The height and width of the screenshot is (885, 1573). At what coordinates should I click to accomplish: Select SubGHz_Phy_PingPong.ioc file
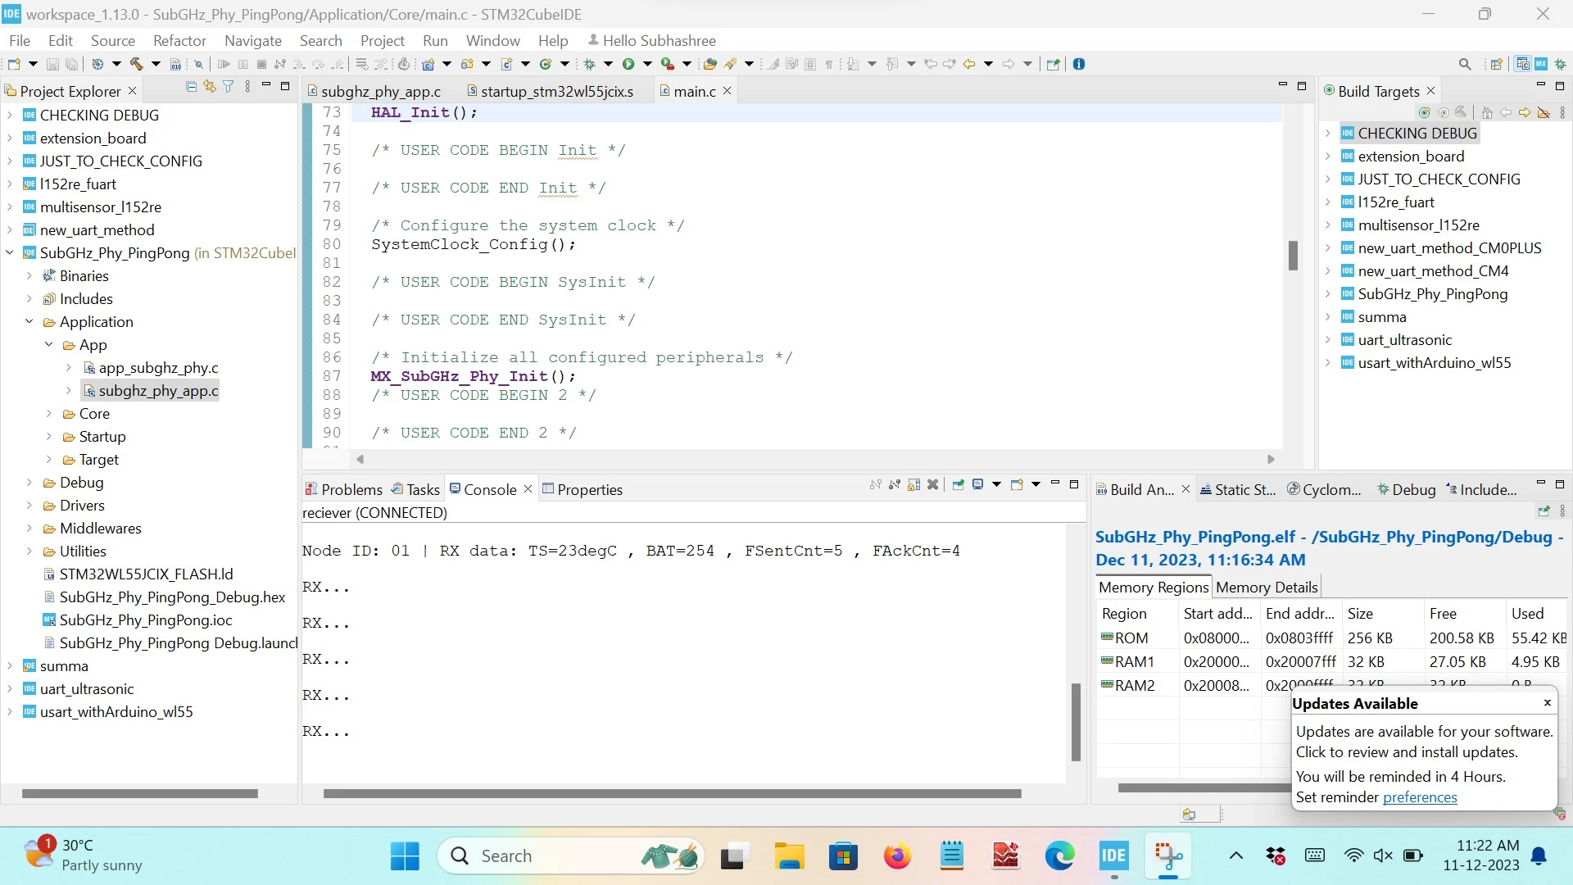point(146,620)
